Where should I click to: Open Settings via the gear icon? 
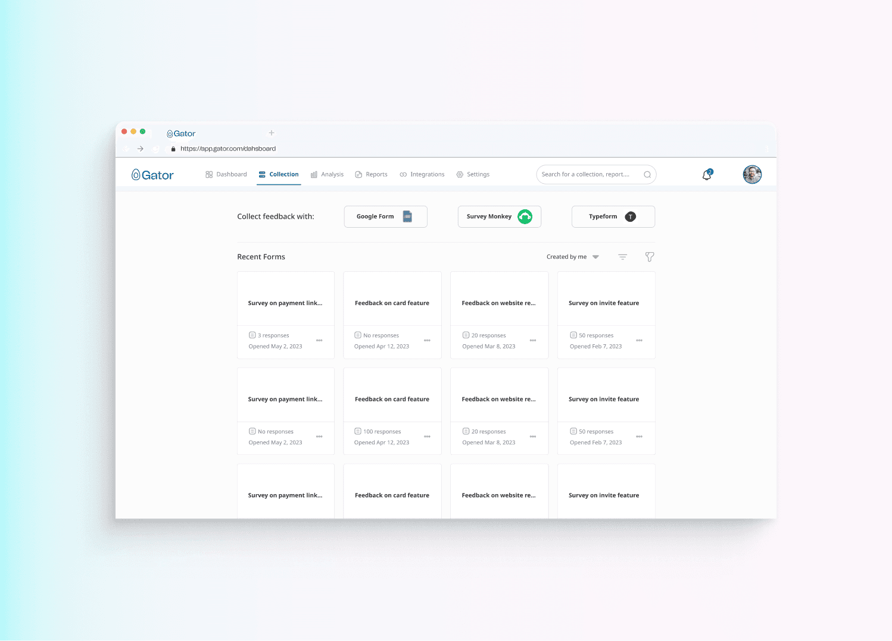[459, 174]
